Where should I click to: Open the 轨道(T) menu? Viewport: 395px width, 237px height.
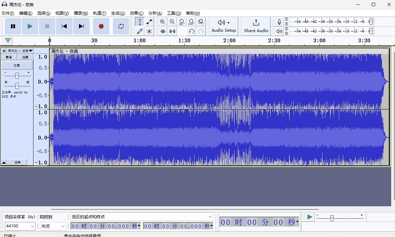[100, 13]
